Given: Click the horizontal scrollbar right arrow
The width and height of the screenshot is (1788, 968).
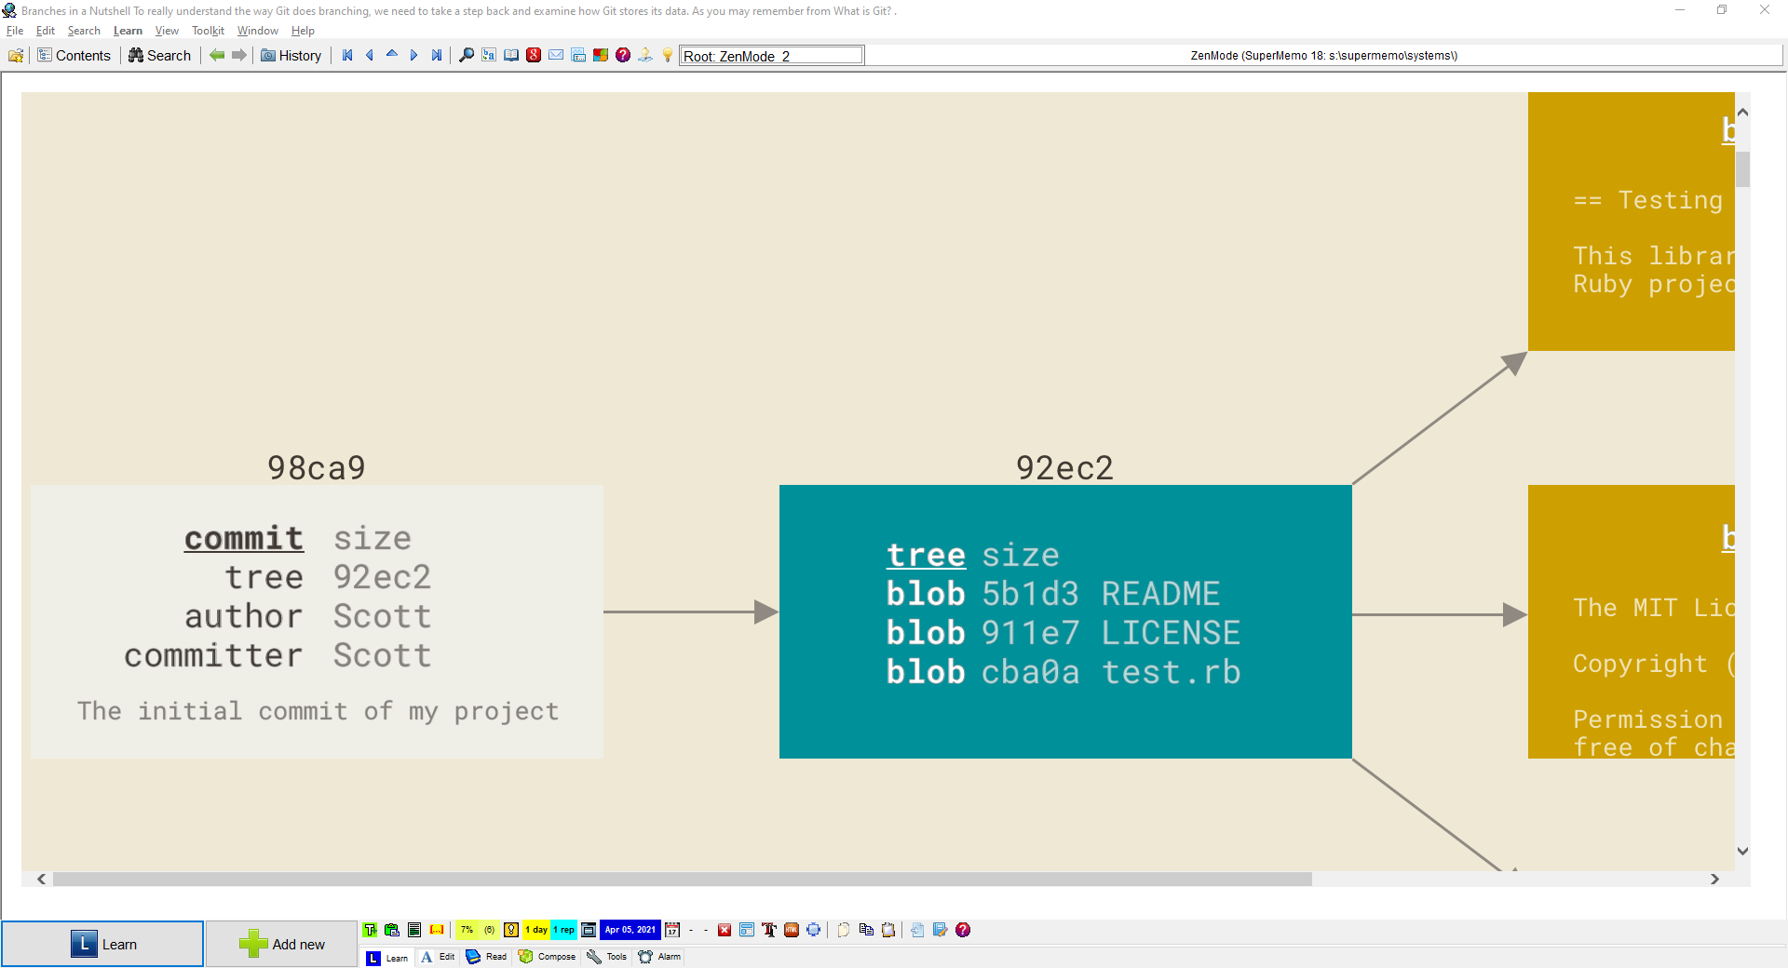Looking at the screenshot, I should click(1714, 879).
